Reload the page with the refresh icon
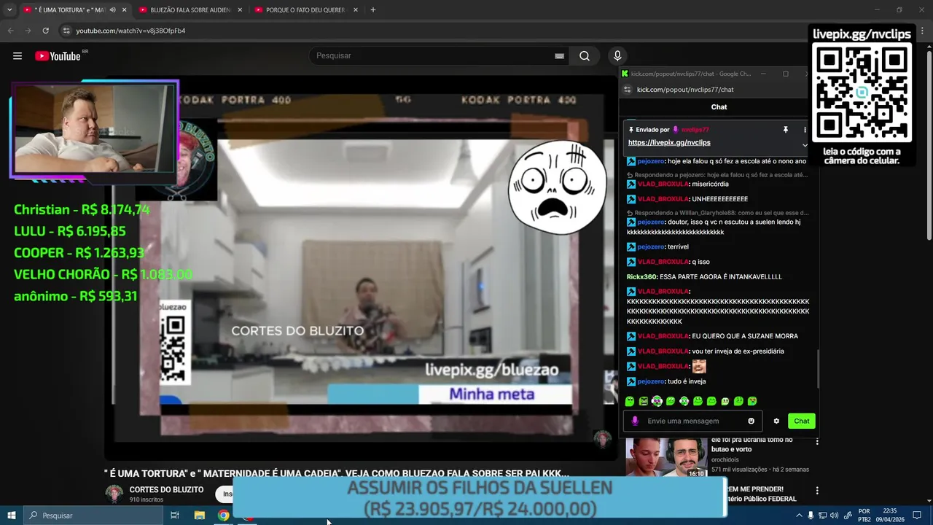933x525 pixels. (45, 31)
